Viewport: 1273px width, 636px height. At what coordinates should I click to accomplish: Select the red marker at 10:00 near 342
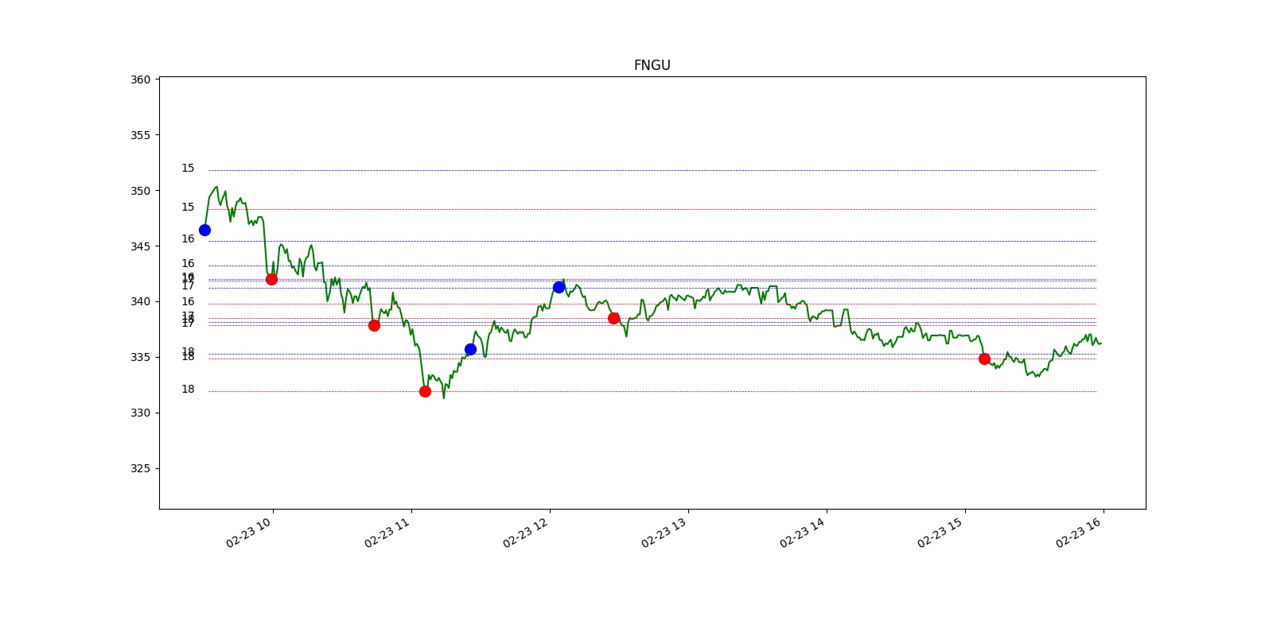(271, 279)
